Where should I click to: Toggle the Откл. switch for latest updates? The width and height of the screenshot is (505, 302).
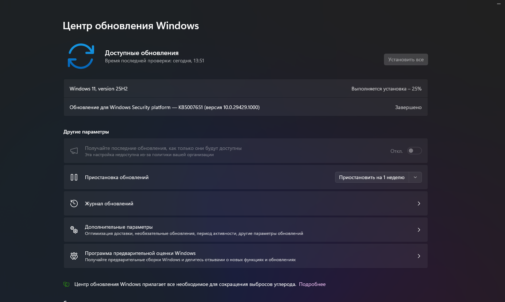tap(415, 151)
